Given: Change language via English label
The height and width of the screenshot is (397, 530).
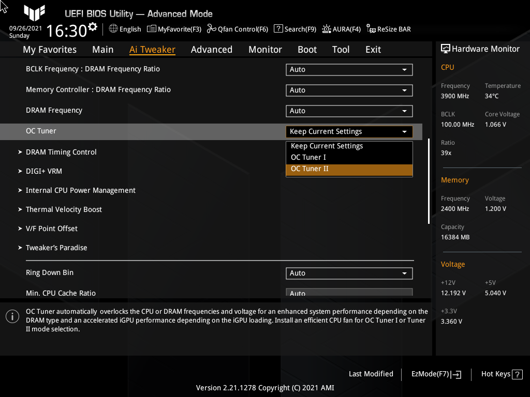Looking at the screenshot, I should pos(130,29).
